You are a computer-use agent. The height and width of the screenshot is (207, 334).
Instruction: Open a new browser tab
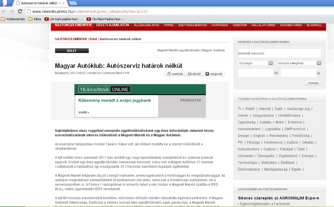pos(73,3)
